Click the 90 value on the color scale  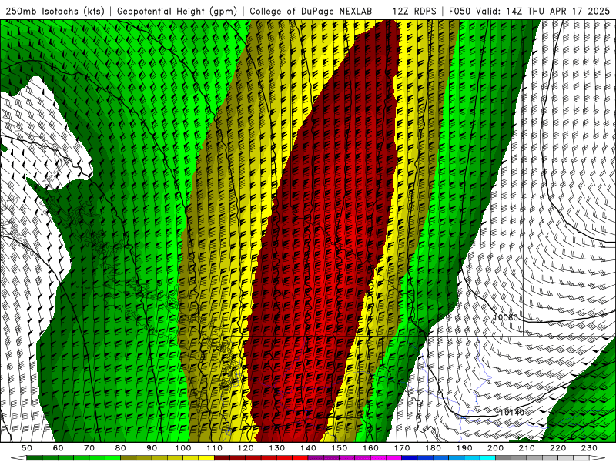152,448
